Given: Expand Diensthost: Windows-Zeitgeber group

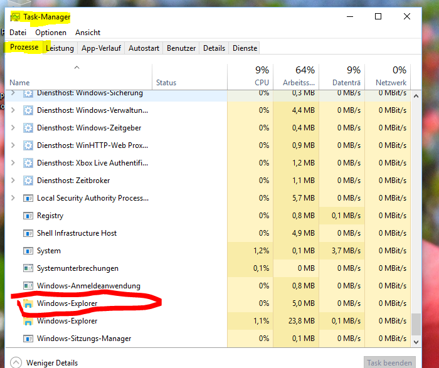Looking at the screenshot, I should (13, 128).
